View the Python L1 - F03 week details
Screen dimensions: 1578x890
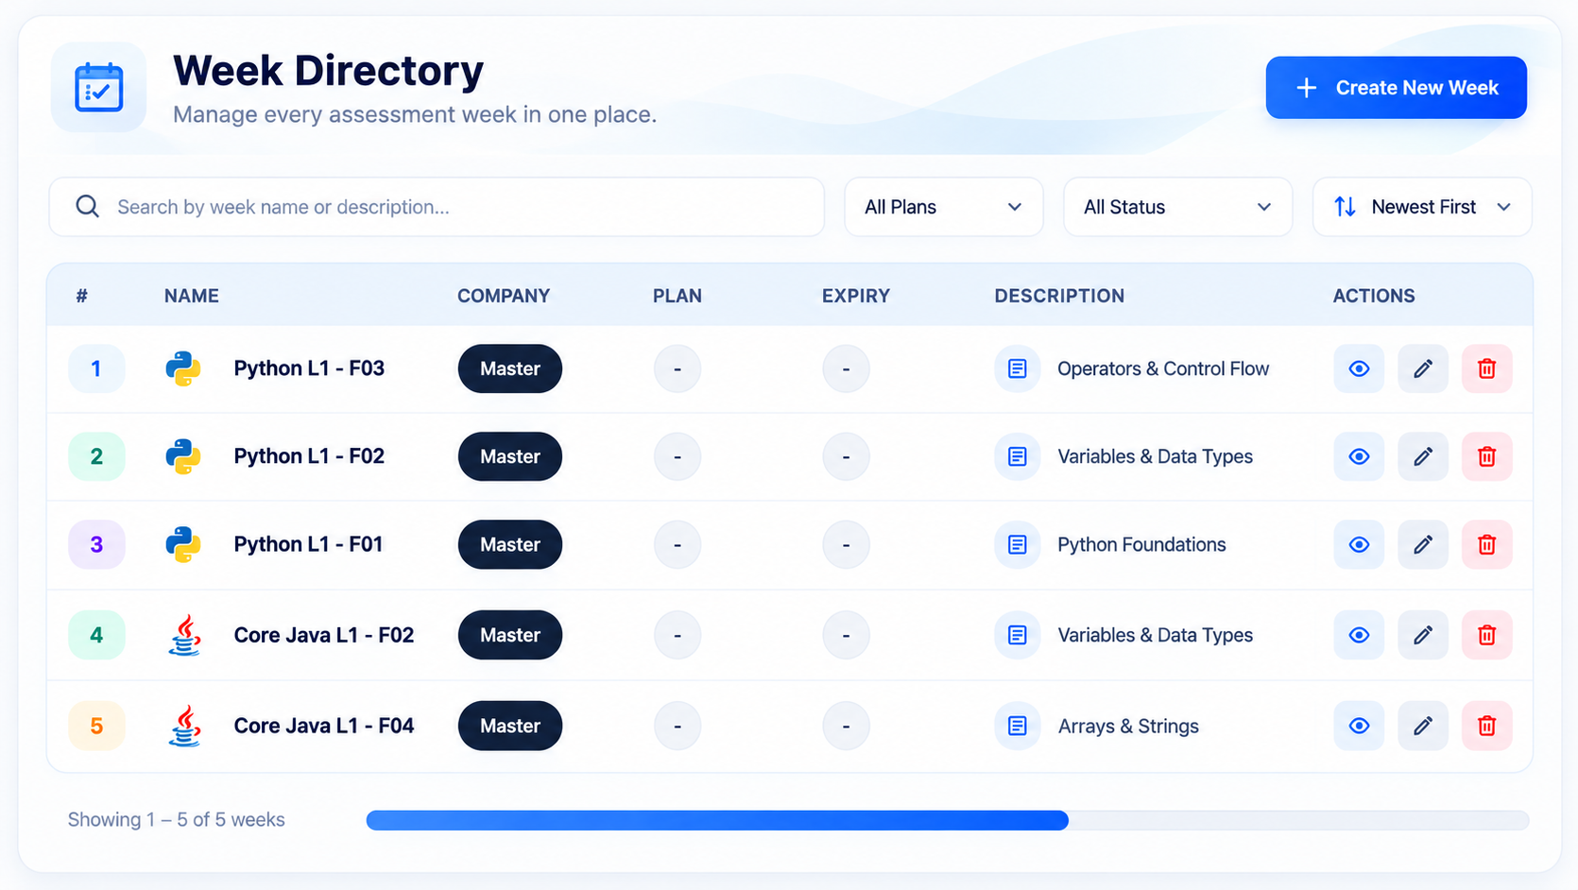coord(1359,368)
